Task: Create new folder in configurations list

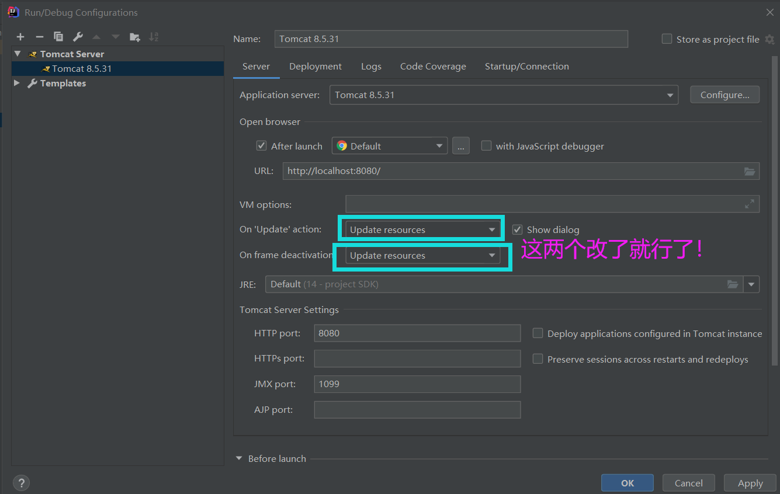Action: coord(135,37)
